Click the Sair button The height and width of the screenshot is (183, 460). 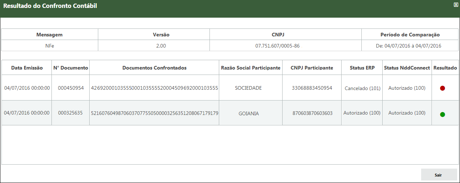coord(439,175)
